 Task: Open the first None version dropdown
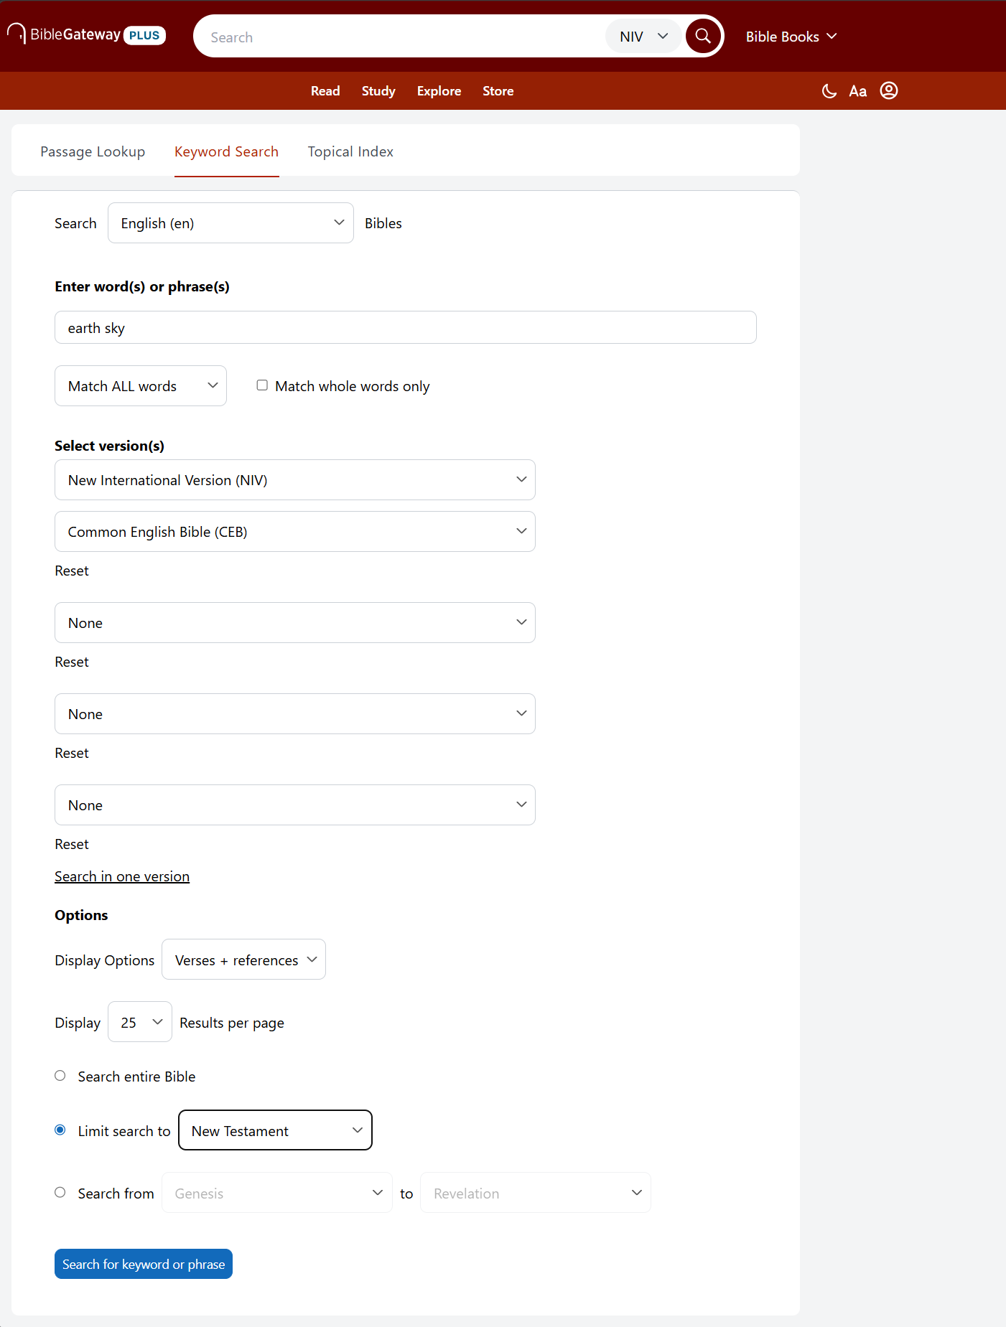[294, 623]
